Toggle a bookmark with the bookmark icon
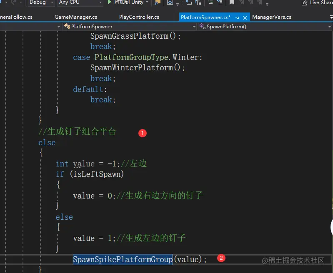 [x=232, y=2]
